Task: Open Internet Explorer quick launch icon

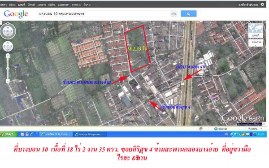Action: click(x=32, y=134)
